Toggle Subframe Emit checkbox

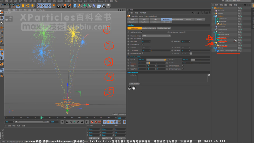(x=142, y=32)
